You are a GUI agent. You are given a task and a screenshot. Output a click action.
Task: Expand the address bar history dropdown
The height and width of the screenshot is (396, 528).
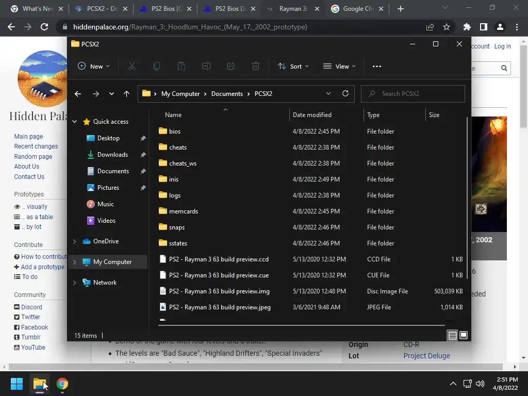(328, 94)
